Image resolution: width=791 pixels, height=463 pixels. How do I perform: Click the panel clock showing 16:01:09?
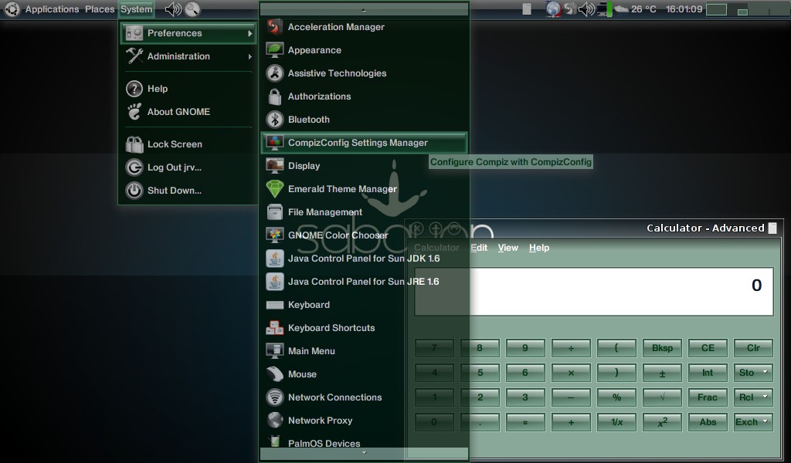click(x=684, y=9)
